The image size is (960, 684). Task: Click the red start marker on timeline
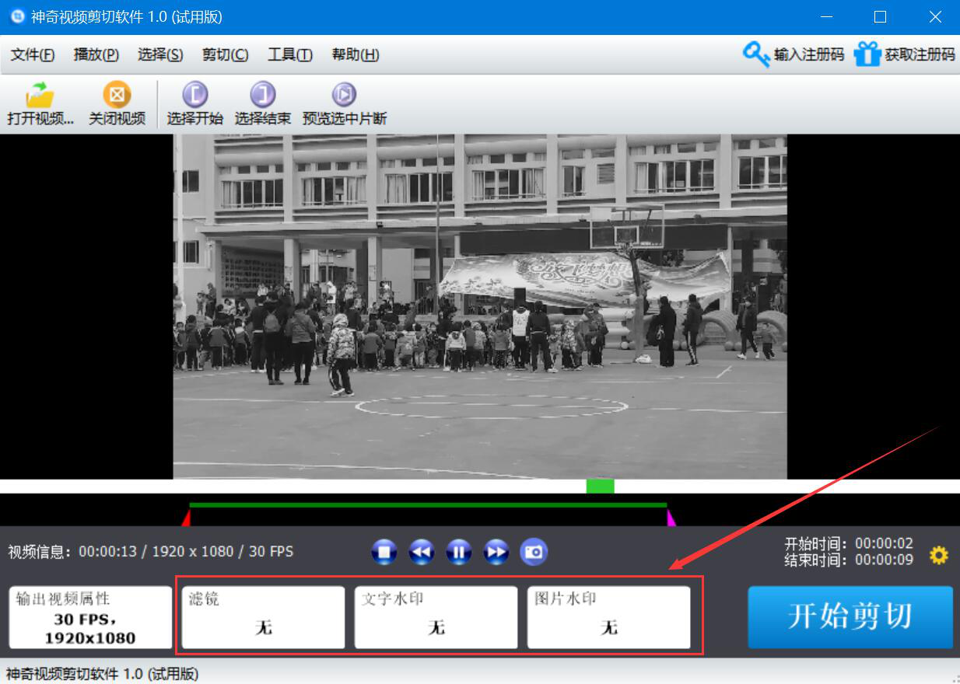point(186,518)
